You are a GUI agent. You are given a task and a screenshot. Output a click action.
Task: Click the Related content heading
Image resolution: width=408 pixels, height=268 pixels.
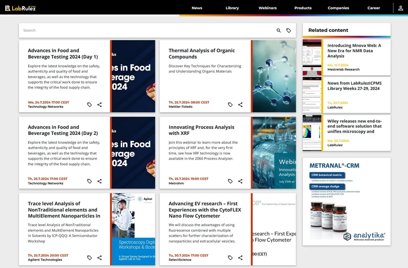[x=328, y=30]
